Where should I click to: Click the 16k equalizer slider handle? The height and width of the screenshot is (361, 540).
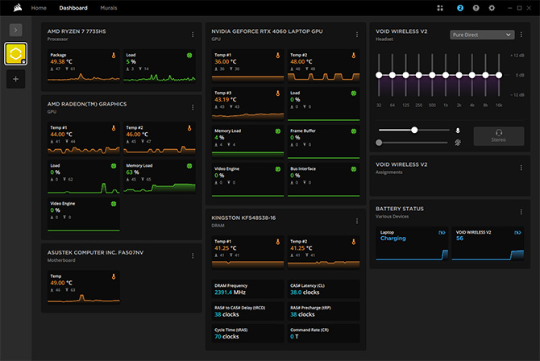click(x=499, y=75)
